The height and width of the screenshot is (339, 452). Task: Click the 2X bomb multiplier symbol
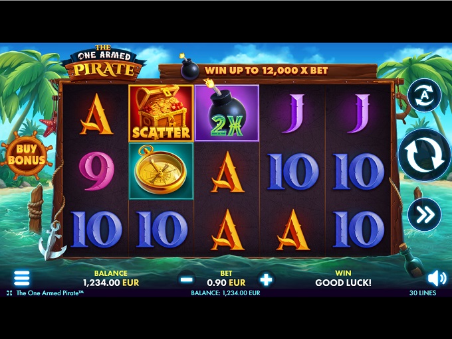click(x=227, y=113)
